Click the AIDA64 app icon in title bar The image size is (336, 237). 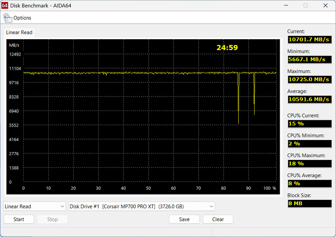[x=4, y=5]
